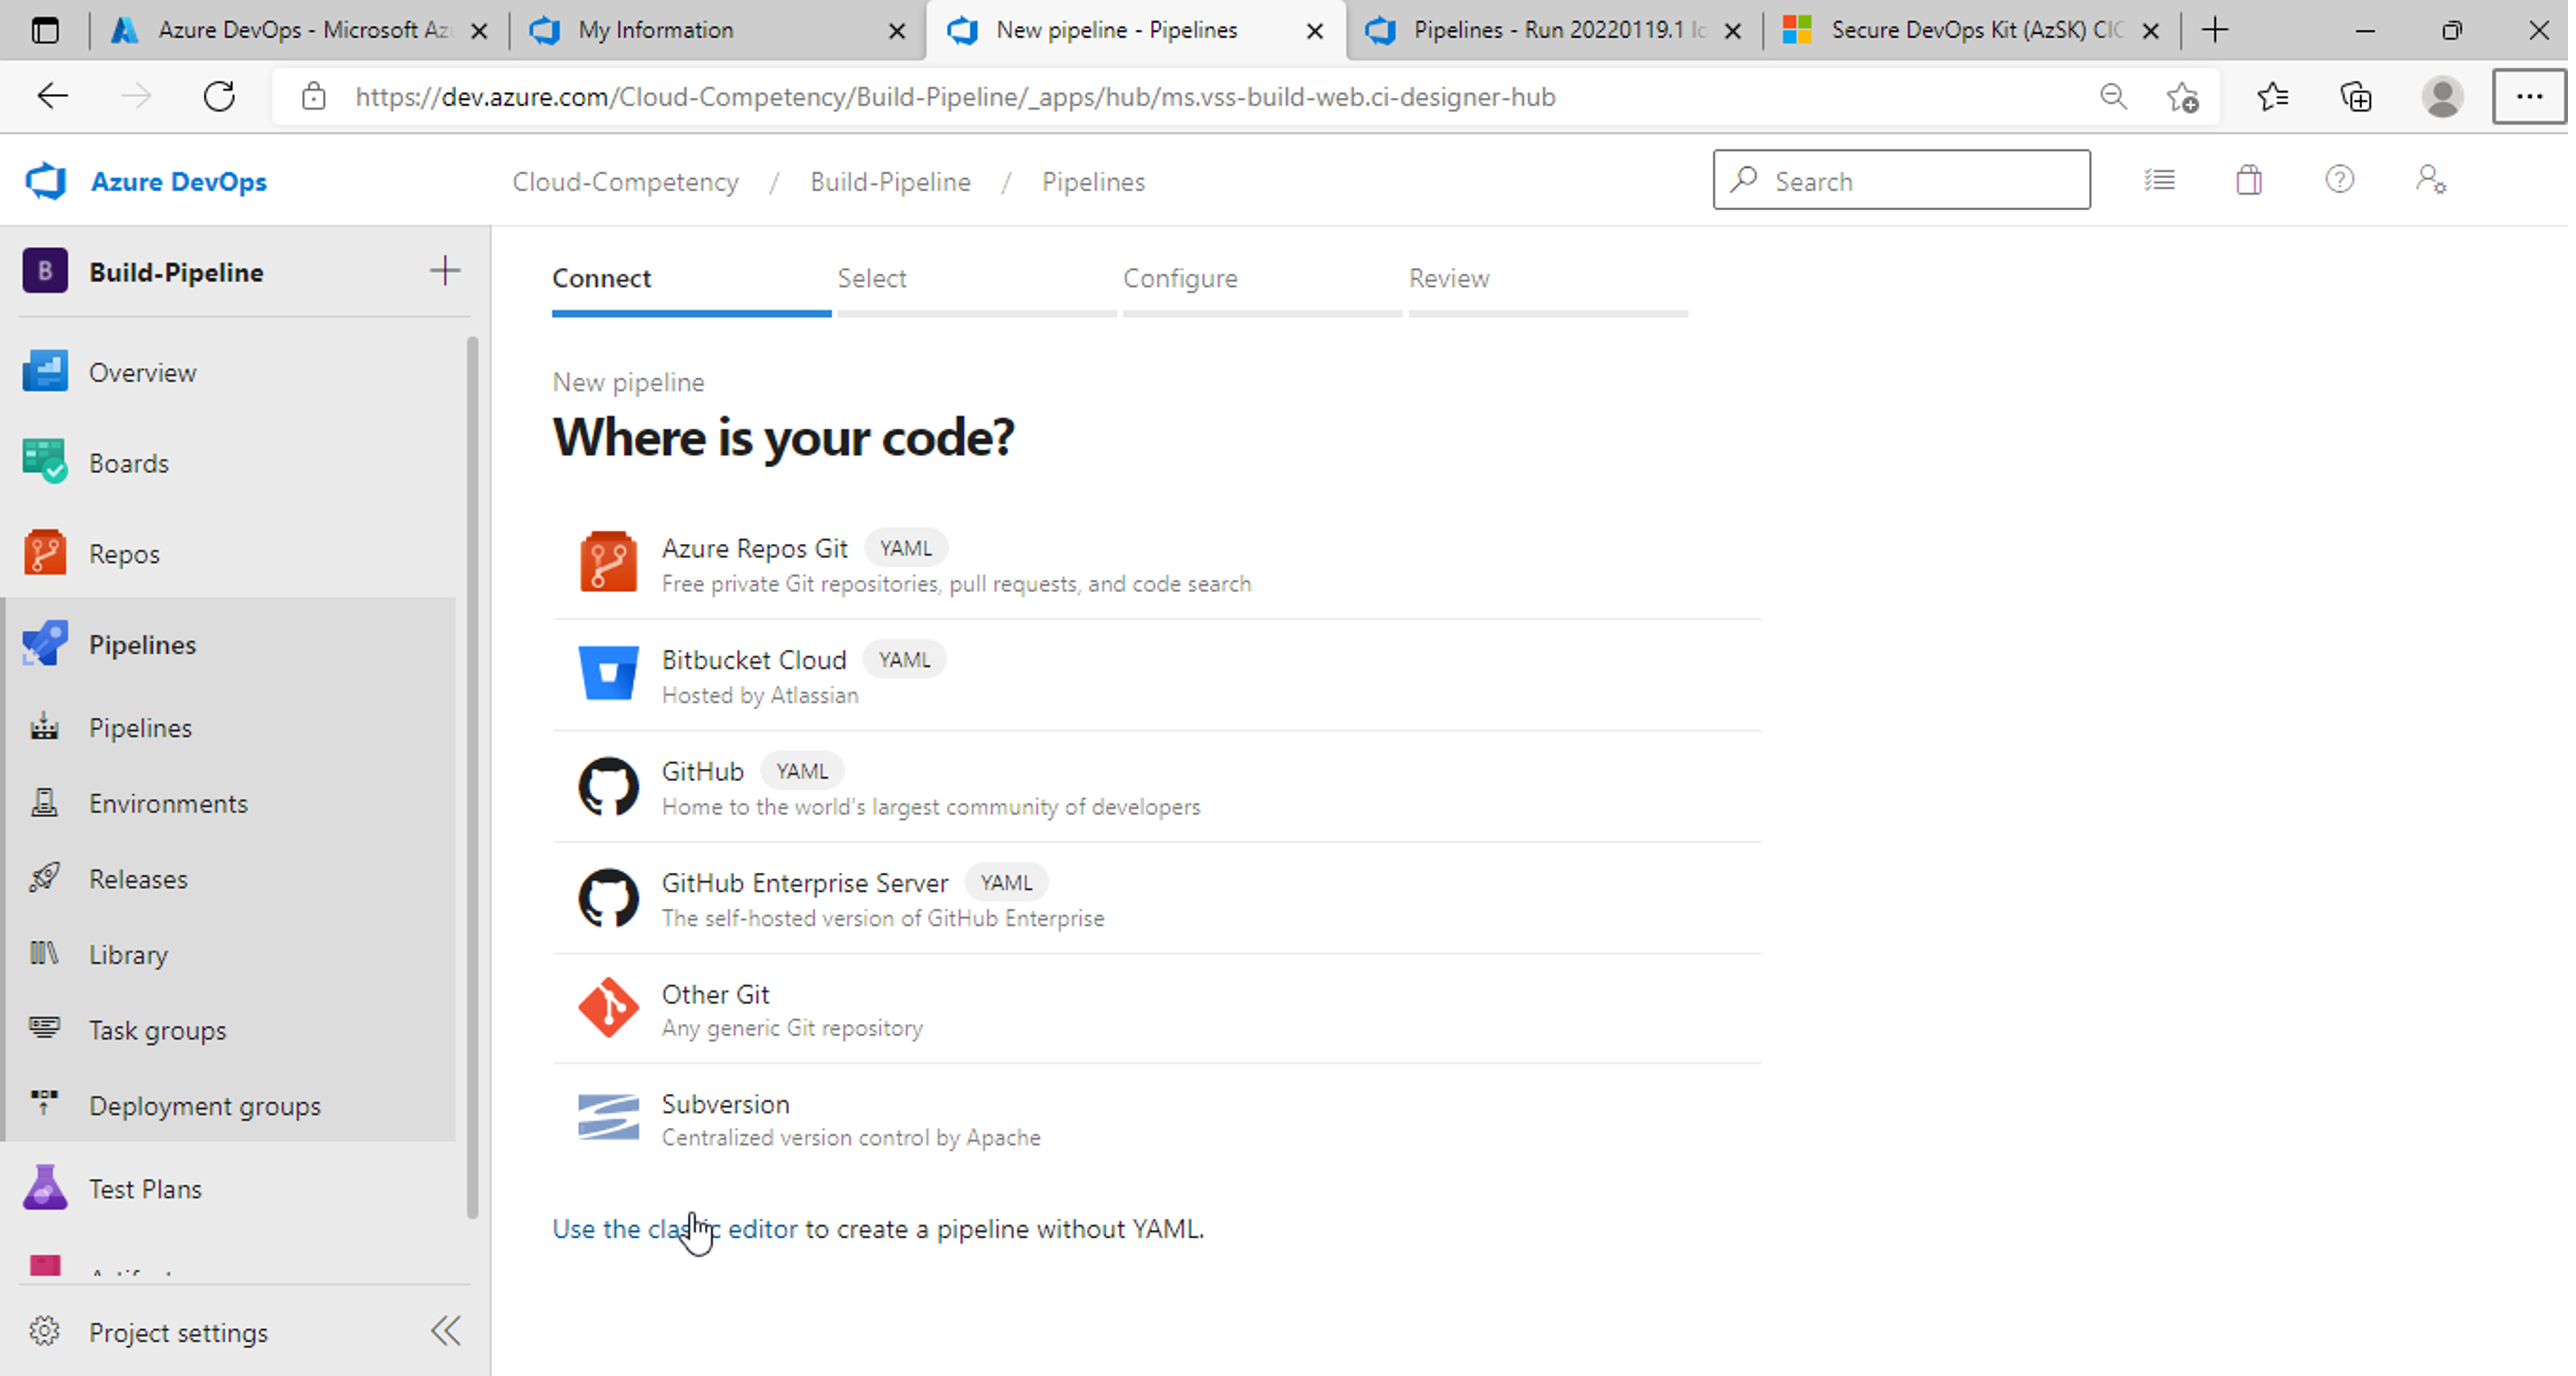This screenshot has width=2576, height=1376.
Task: Open Repos from the sidebar
Action: [123, 553]
